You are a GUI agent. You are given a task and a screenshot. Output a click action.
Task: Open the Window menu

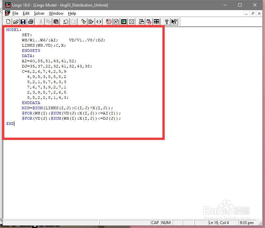(x=56, y=13)
